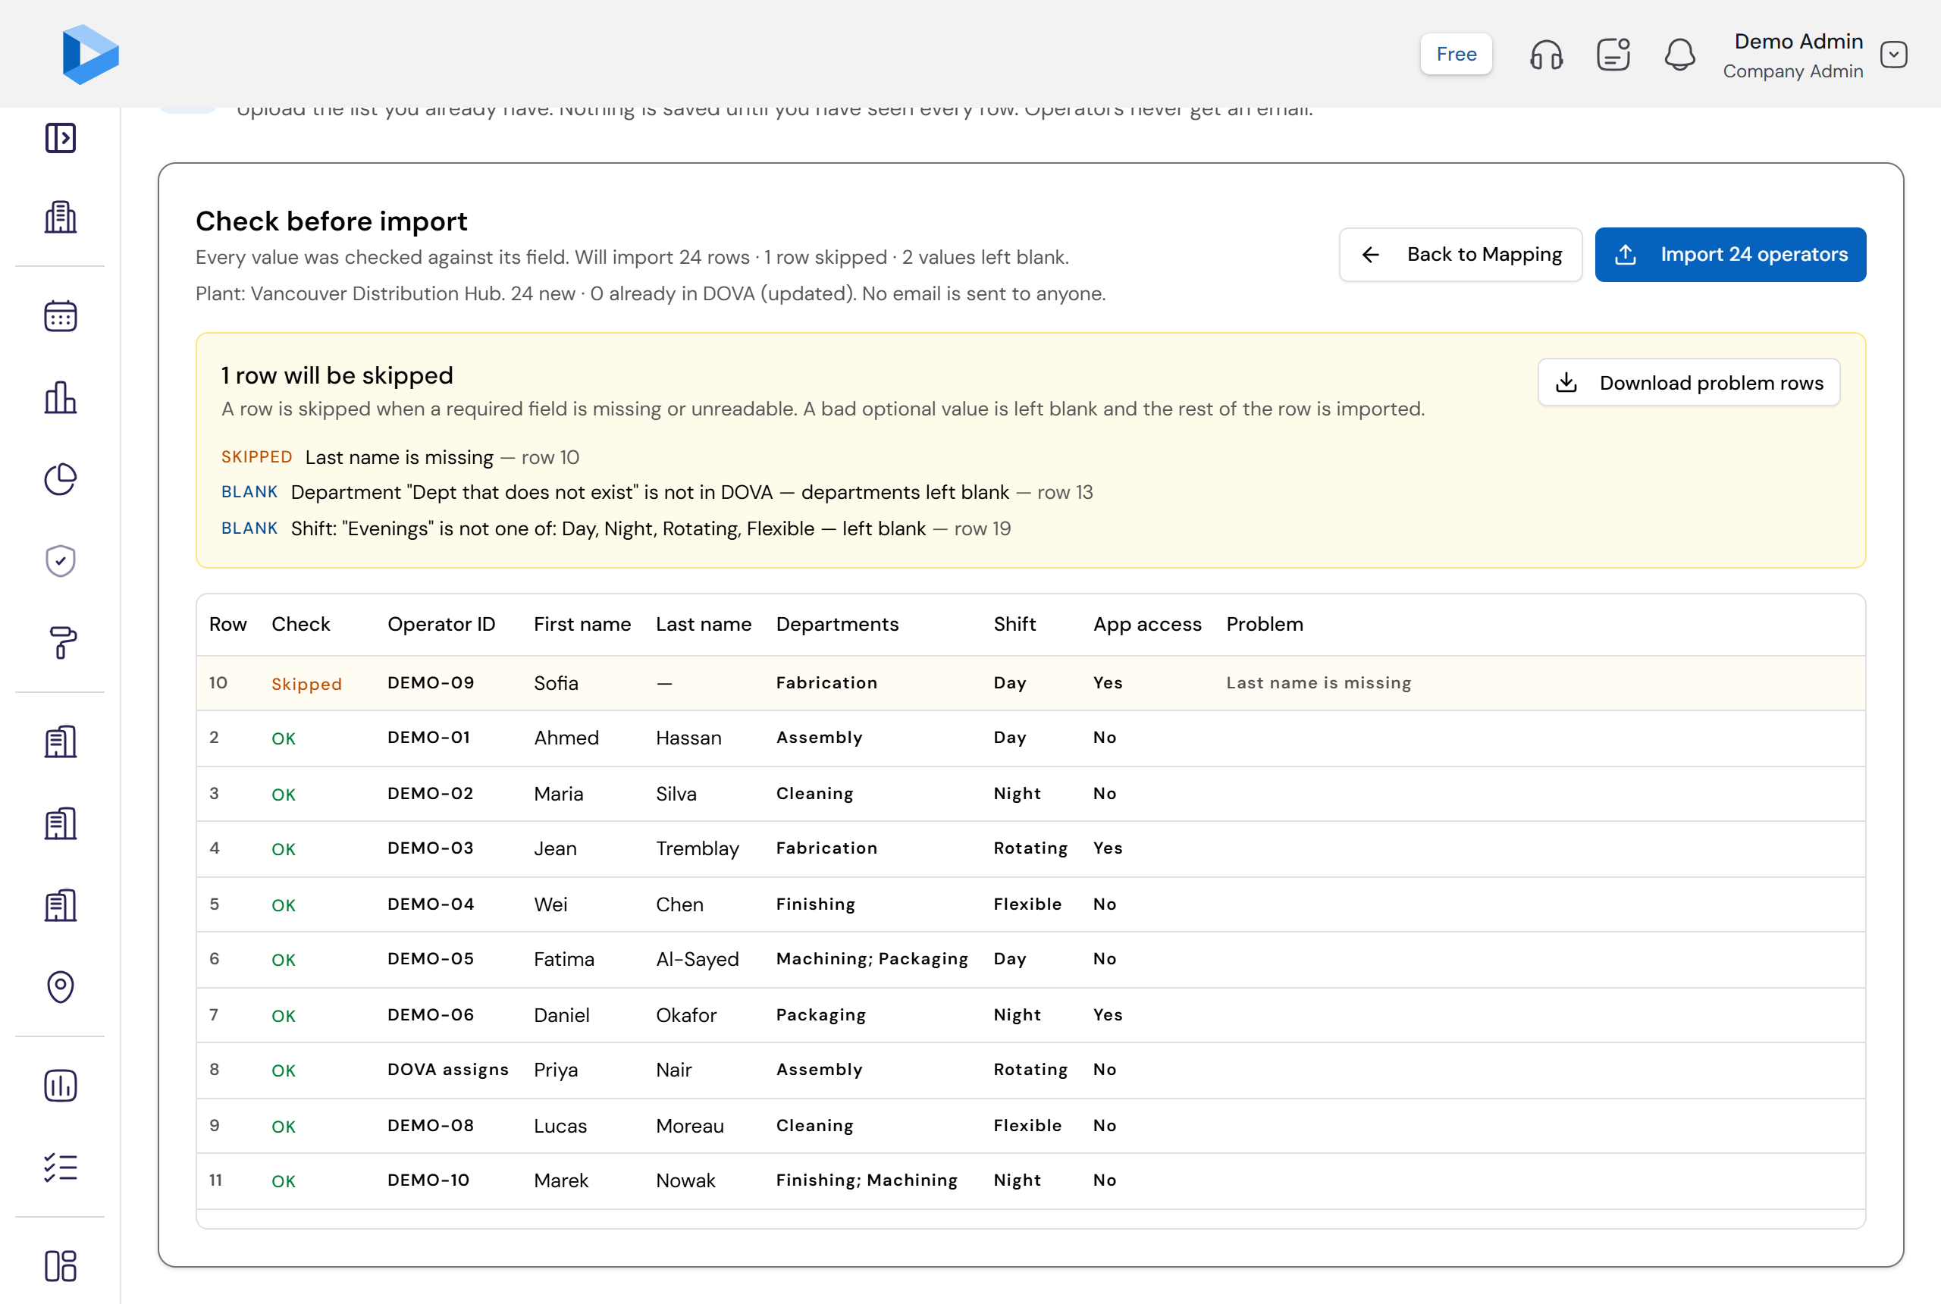Click the Check column header
1941x1304 pixels.
(x=300, y=625)
